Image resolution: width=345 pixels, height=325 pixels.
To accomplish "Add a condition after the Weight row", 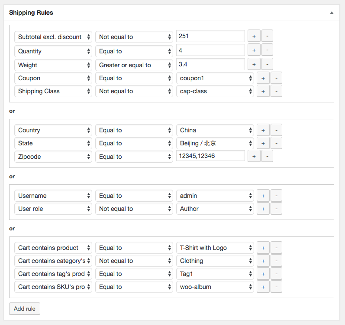I will pos(253,65).
